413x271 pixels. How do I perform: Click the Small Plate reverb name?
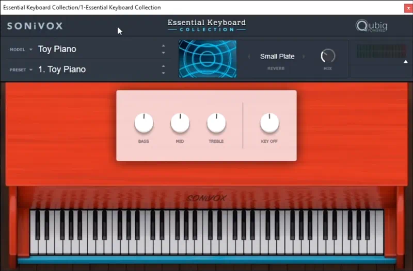277,57
